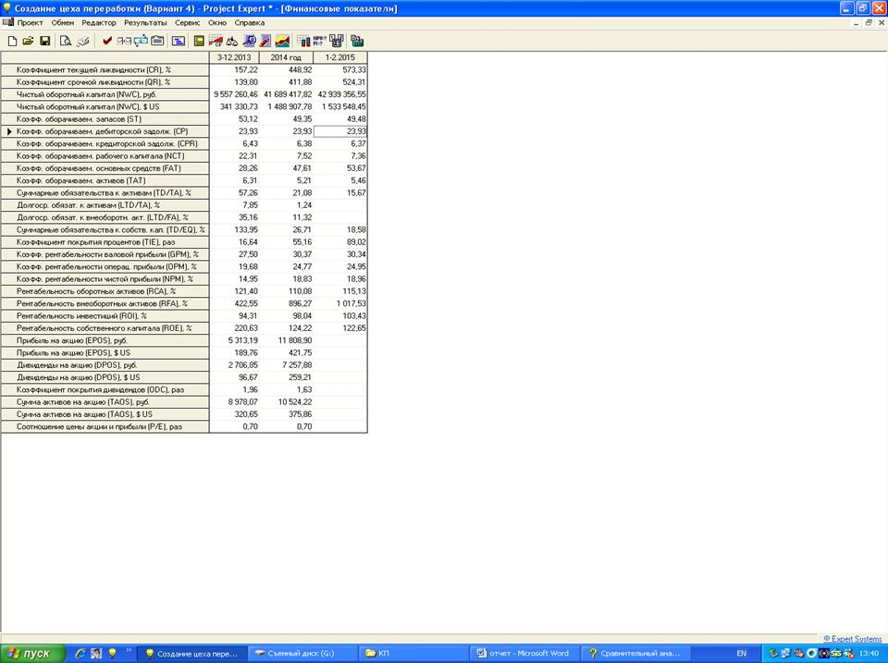Click the Windows пуск start button
The image size is (888, 663).
point(31,653)
